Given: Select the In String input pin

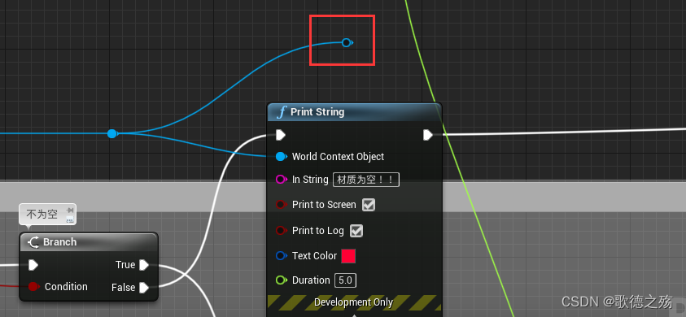Looking at the screenshot, I should pyautogui.click(x=282, y=180).
